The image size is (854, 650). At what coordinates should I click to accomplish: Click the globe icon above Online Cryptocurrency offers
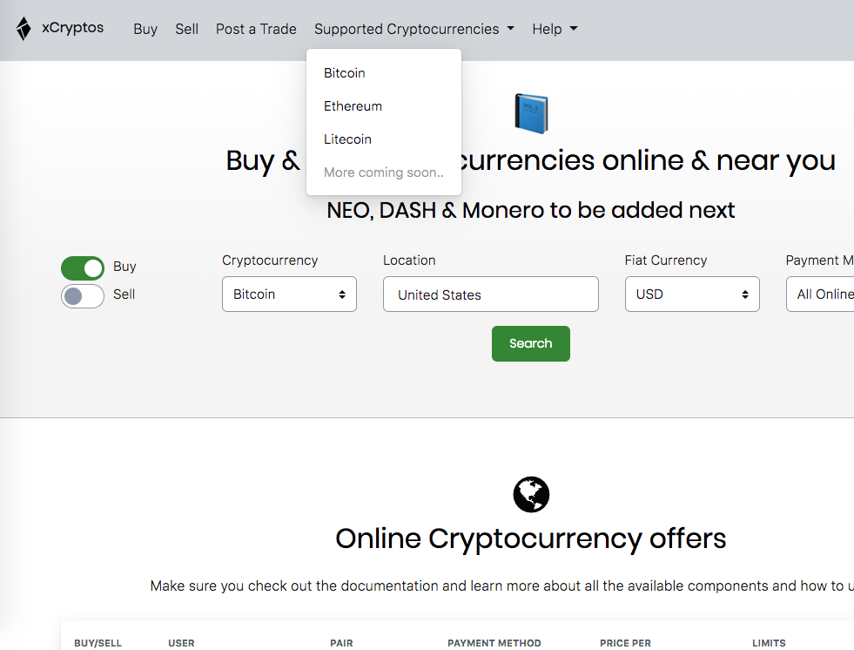coord(531,494)
